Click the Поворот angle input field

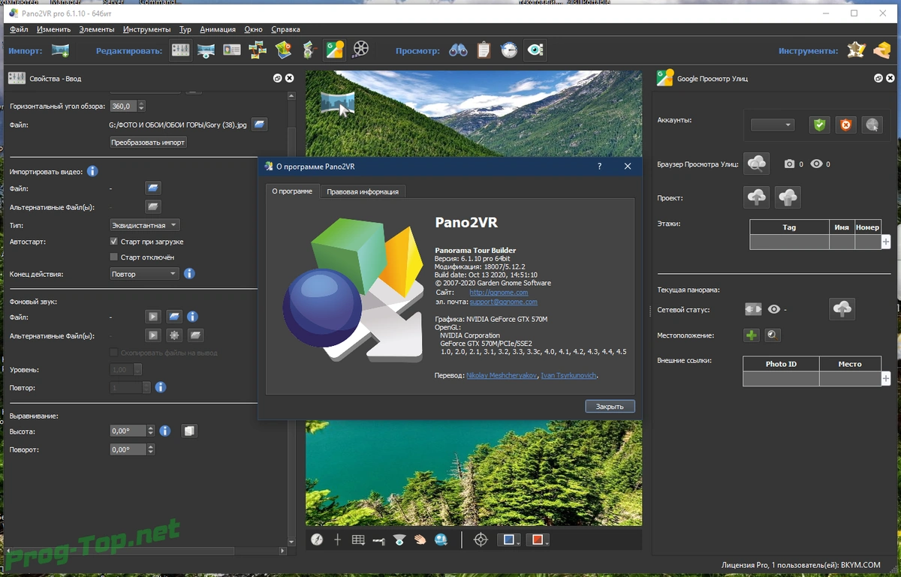coord(128,449)
